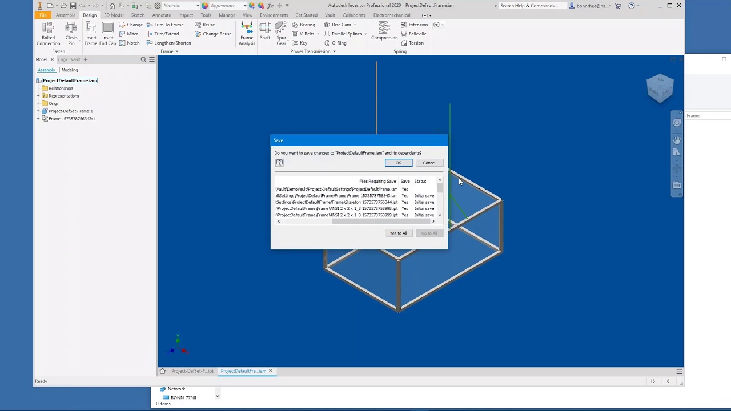This screenshot has width=731, height=411.
Task: Click the Trim/Extend tool
Action: (162, 34)
